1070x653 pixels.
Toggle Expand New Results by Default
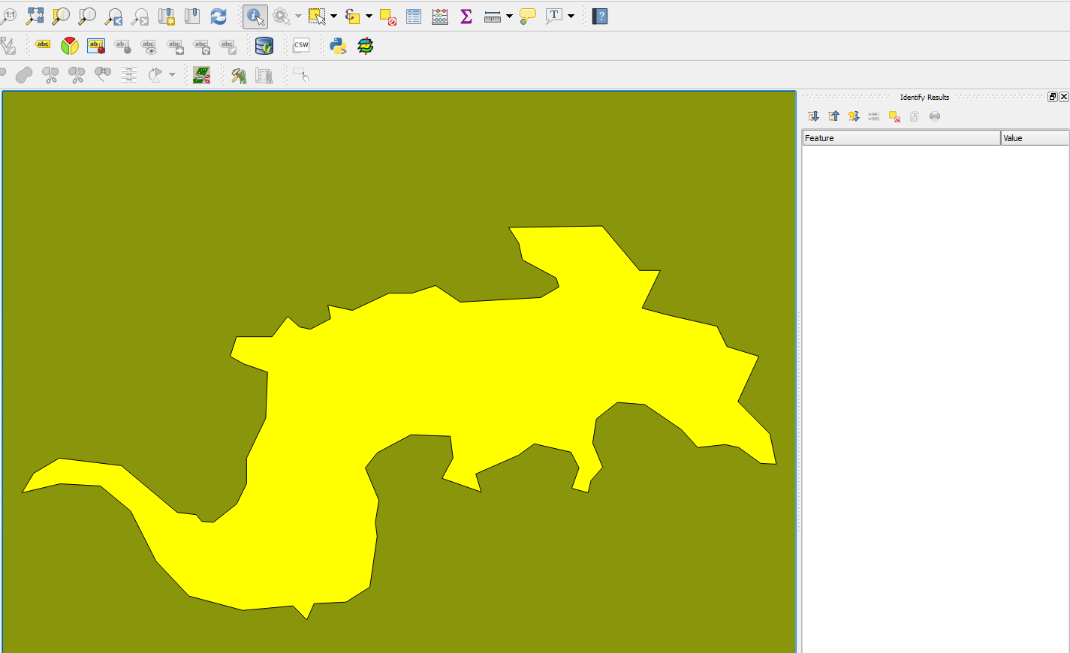point(854,116)
